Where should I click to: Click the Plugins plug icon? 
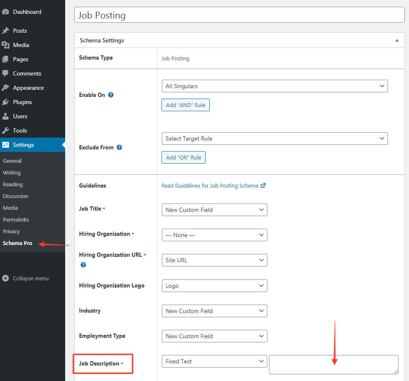point(5,102)
